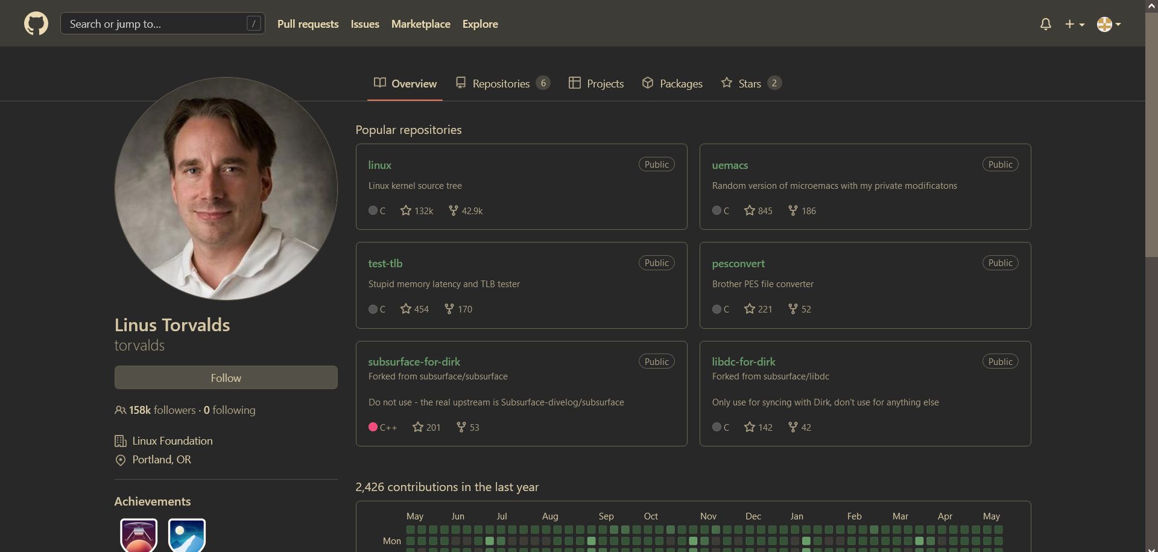Open the uemacs fork icon showing 186
This screenshot has height=552, width=1158.
793,210
